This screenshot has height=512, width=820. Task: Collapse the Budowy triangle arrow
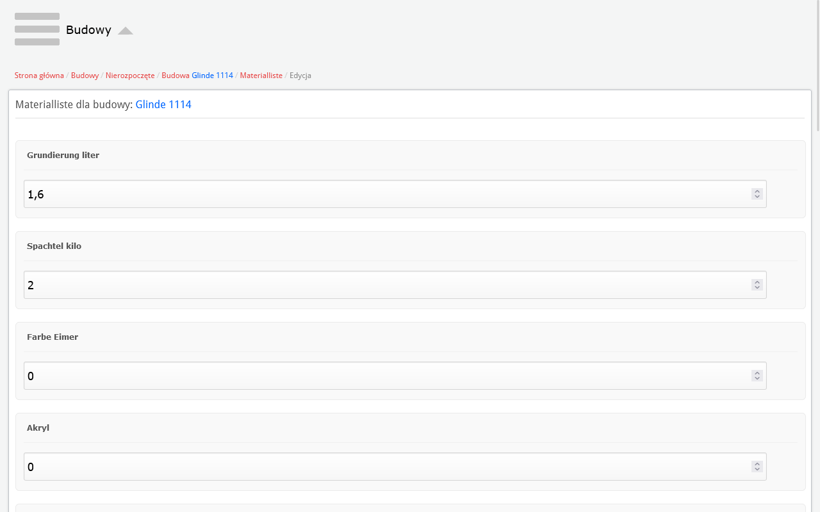(125, 31)
